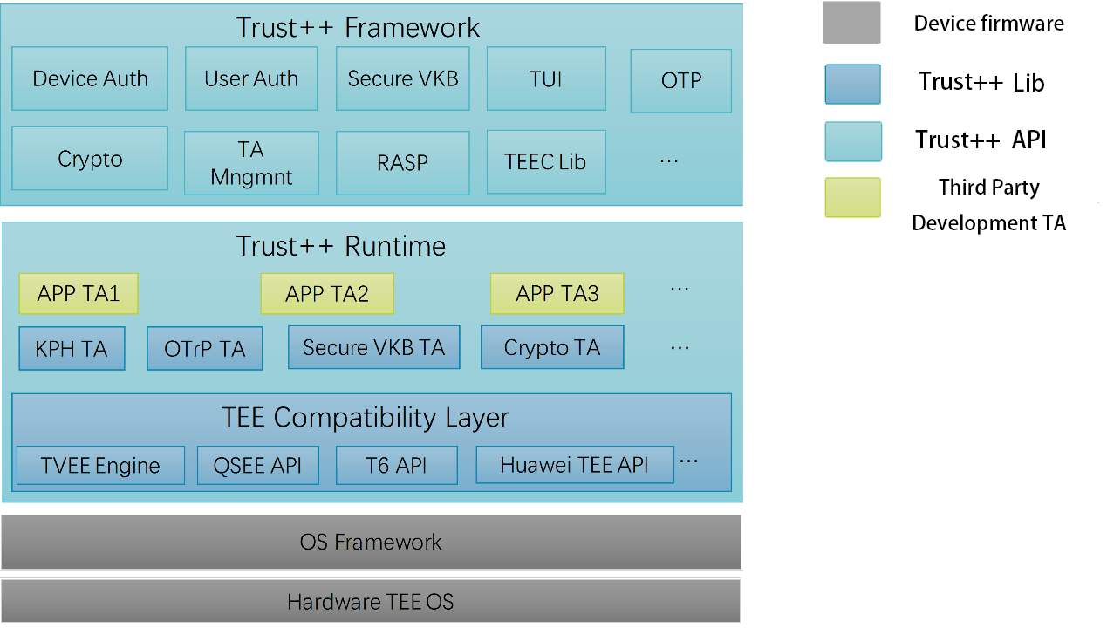Click the Huawei TEE API box
This screenshot has height=628, width=1107.
coord(574,465)
